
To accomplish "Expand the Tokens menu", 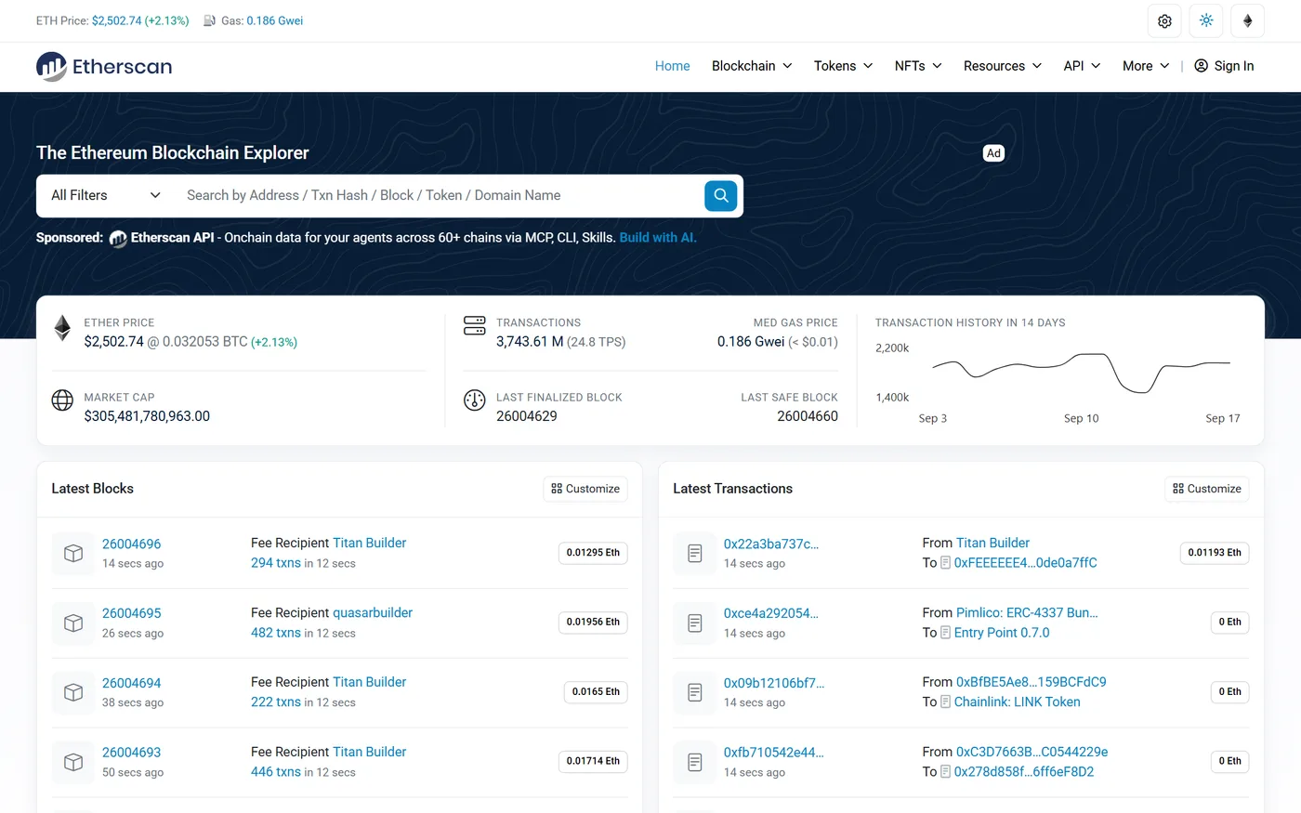I will pyautogui.click(x=843, y=66).
